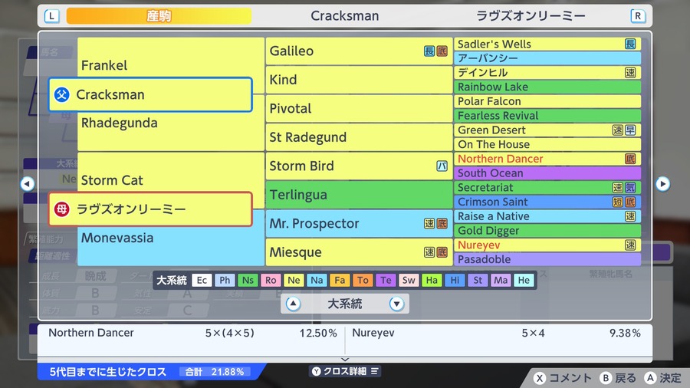The image size is (690, 388).
Task: Choose the To lineage swatch
Action: [363, 280]
